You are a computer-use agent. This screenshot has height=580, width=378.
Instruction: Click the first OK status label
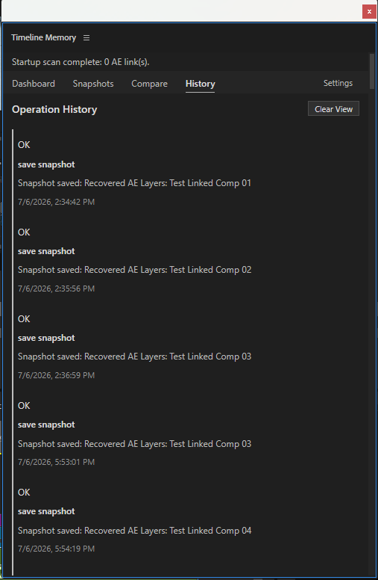pos(24,145)
